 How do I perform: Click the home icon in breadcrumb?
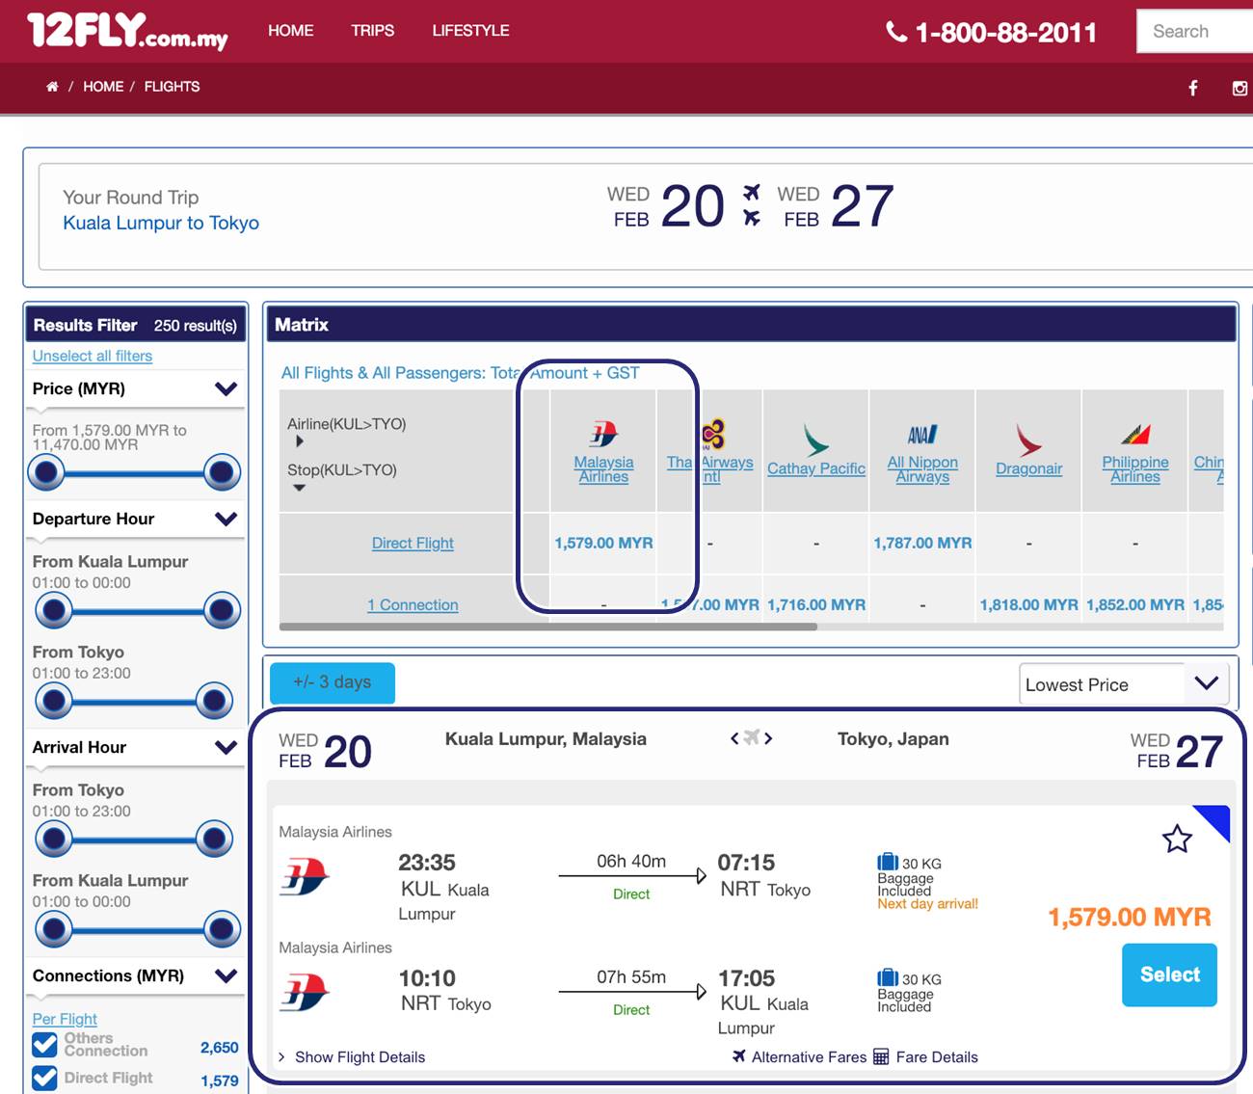click(52, 87)
